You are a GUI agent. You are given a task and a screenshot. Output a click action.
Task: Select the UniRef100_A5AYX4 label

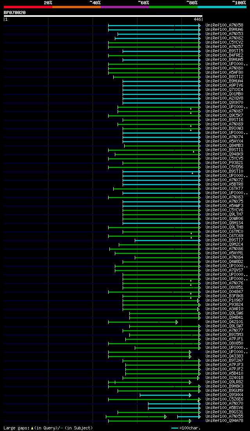224,141
